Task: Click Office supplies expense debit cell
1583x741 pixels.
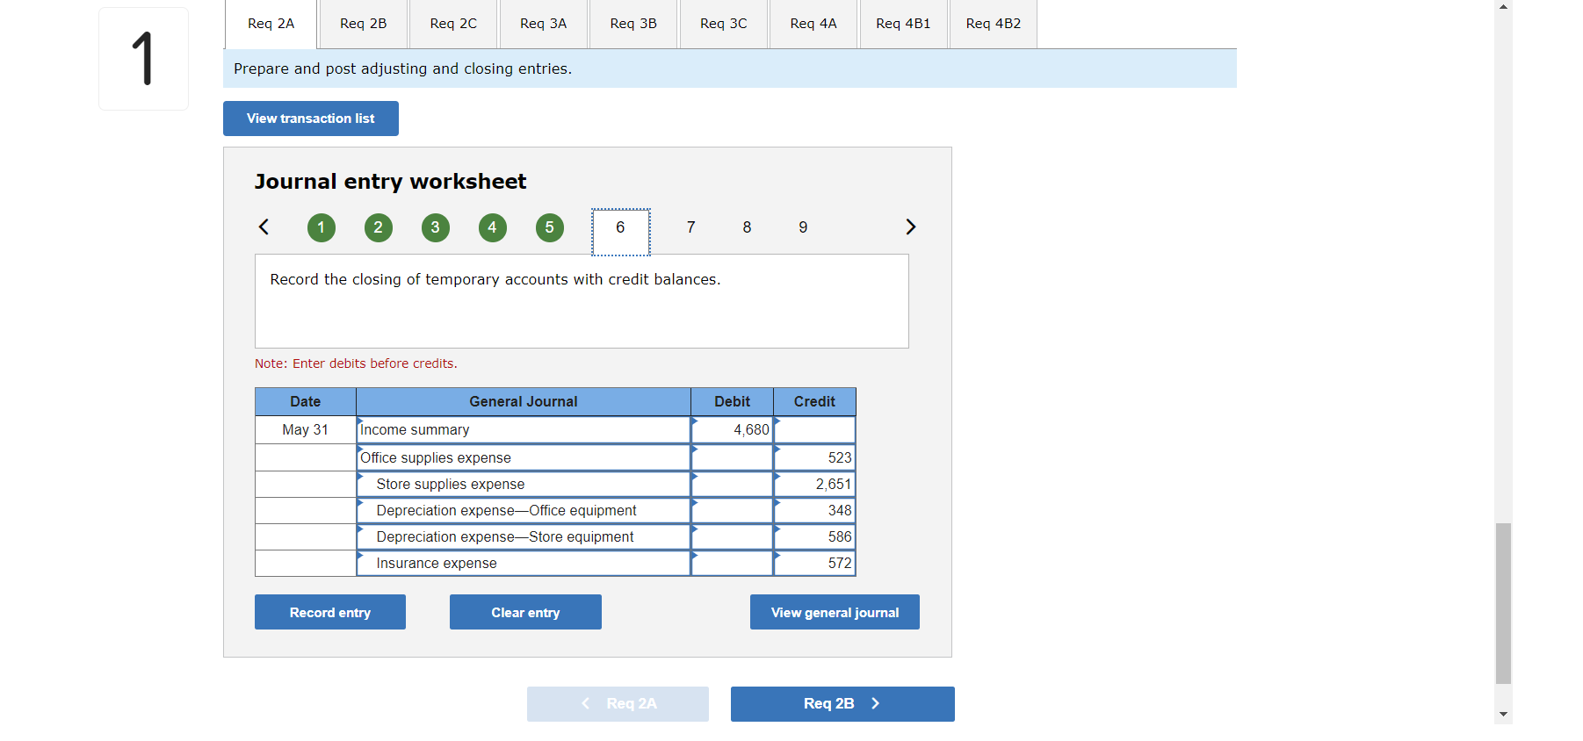Action: point(733,457)
